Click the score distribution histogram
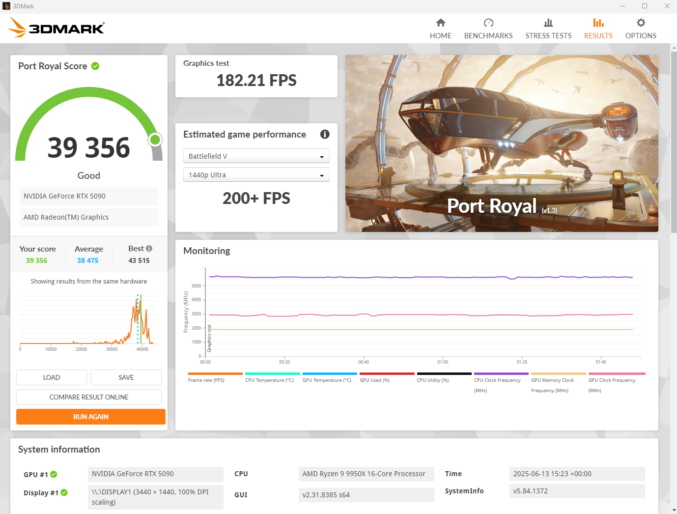This screenshot has height=514, width=677. [88, 319]
